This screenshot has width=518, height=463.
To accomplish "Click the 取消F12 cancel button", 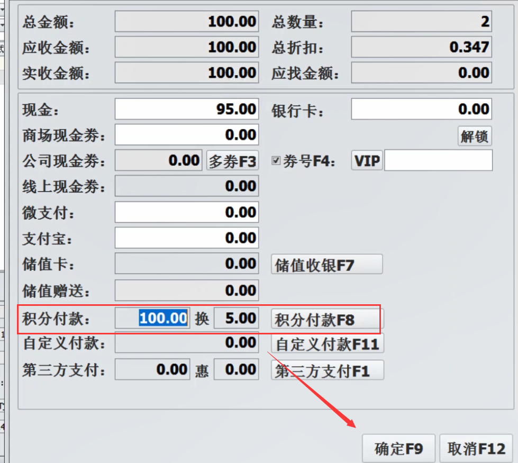I will tap(476, 449).
